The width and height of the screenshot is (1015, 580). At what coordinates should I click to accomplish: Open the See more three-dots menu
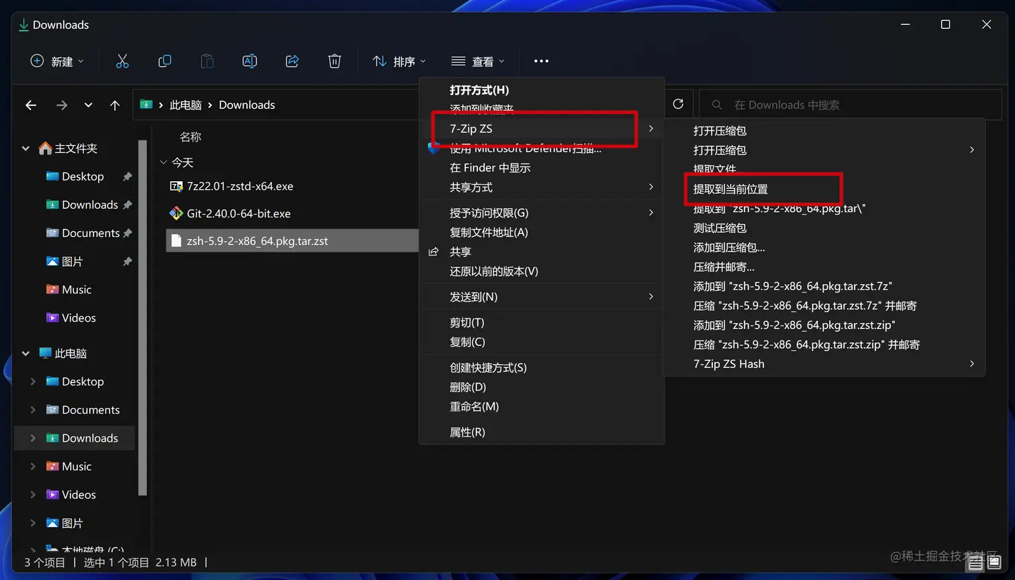[541, 61]
